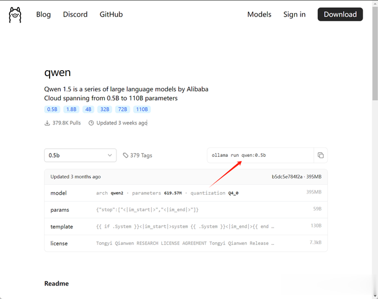This screenshot has height=299, width=378.
Task: Open the params file row
Action: tap(186, 210)
